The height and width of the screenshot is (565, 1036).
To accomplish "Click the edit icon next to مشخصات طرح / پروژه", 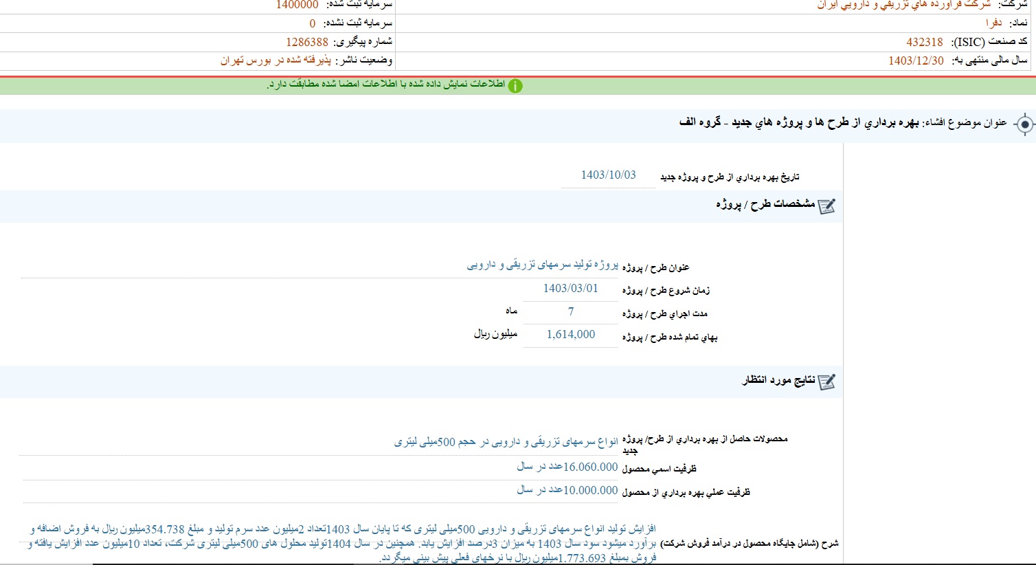I will pyautogui.click(x=827, y=206).
